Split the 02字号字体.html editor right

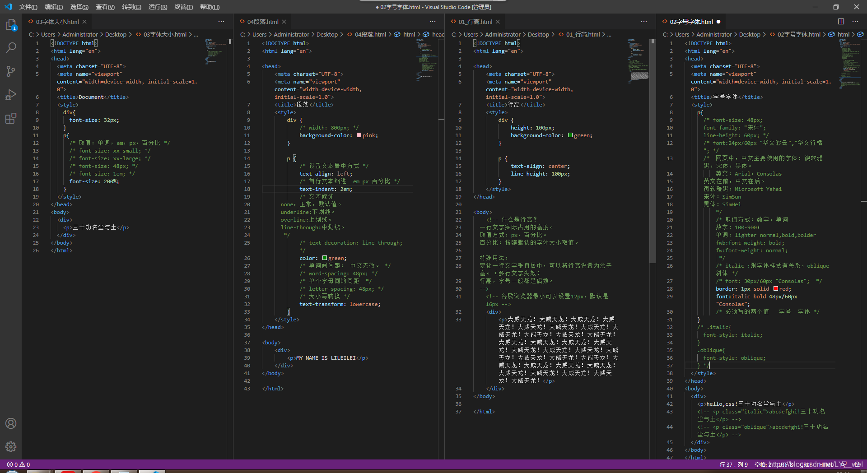click(841, 22)
